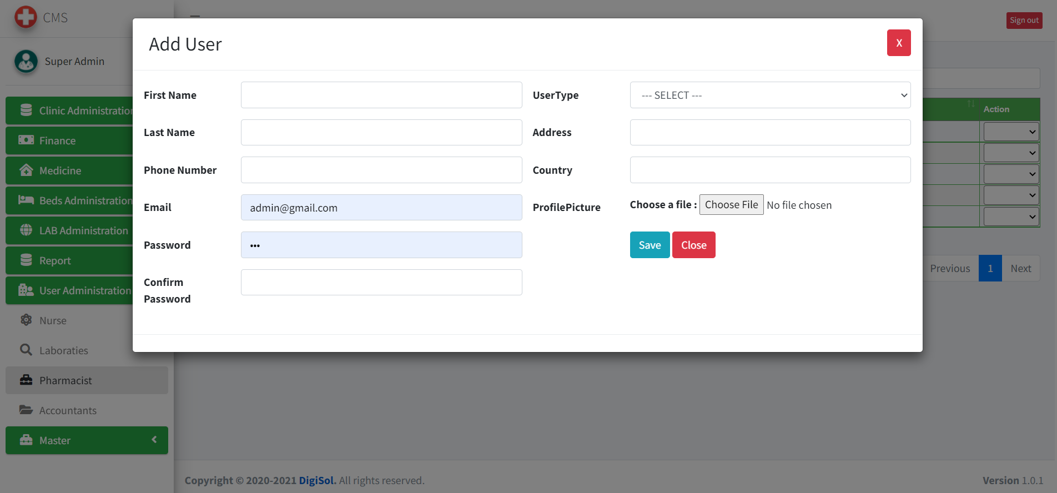
Task: Save the new user
Action: point(650,245)
